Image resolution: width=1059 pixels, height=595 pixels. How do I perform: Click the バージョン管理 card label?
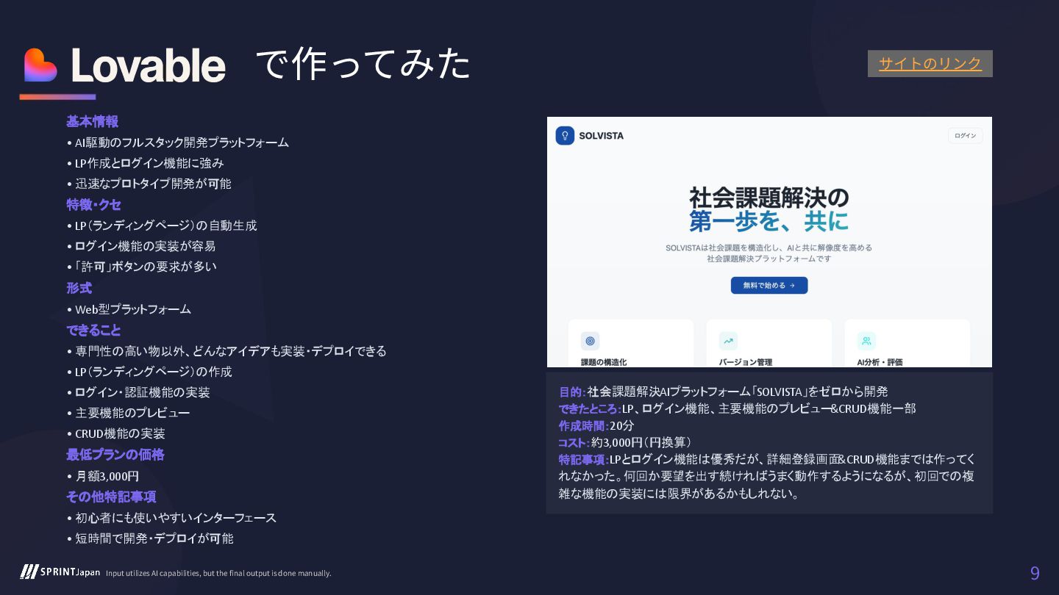745,362
